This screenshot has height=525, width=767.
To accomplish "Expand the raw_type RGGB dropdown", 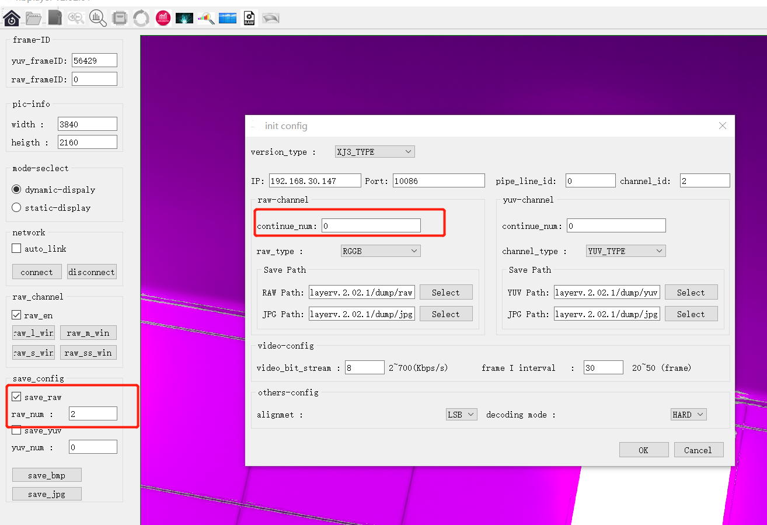I will 381,251.
